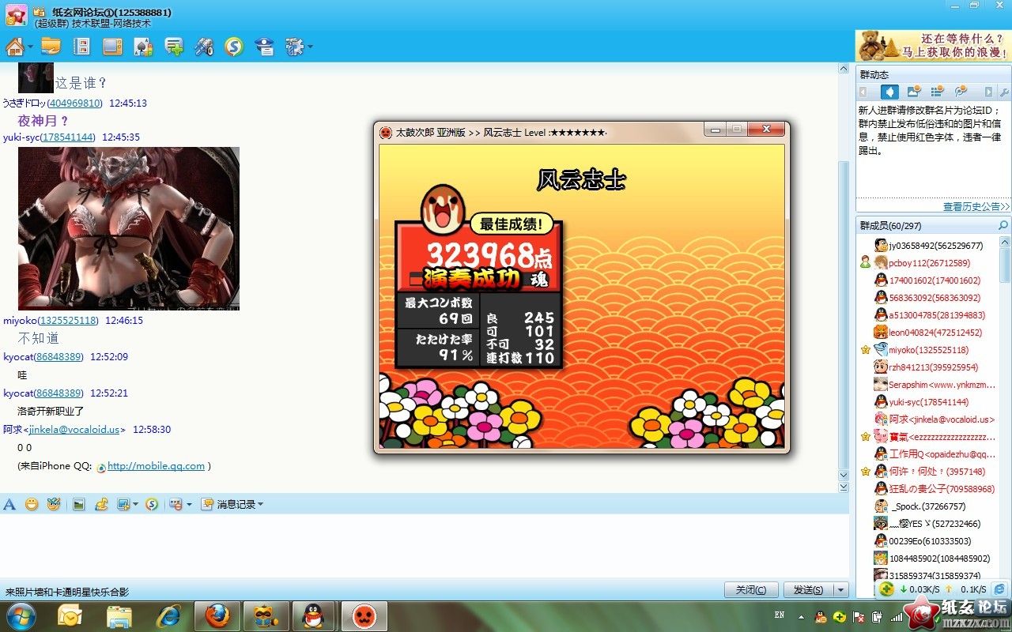Expand dropdown arrow next to home icon
1012x632 pixels.
(30, 47)
